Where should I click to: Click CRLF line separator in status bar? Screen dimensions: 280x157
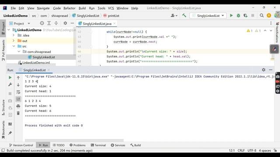tap(241, 150)
